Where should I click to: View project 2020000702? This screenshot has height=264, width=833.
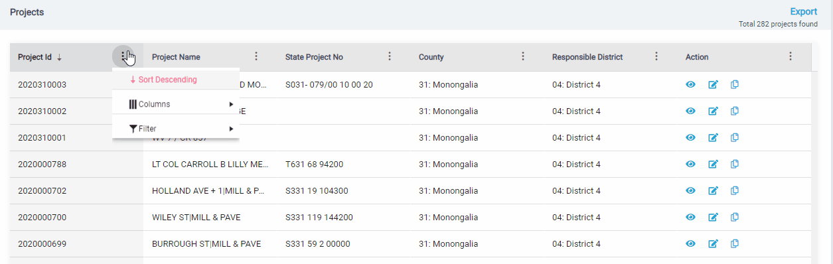690,190
